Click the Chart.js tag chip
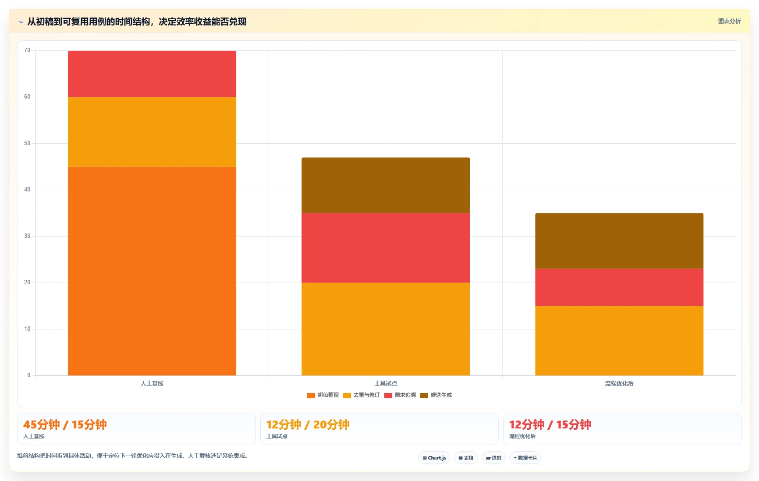Screen dimensions: 759x481 [434, 458]
